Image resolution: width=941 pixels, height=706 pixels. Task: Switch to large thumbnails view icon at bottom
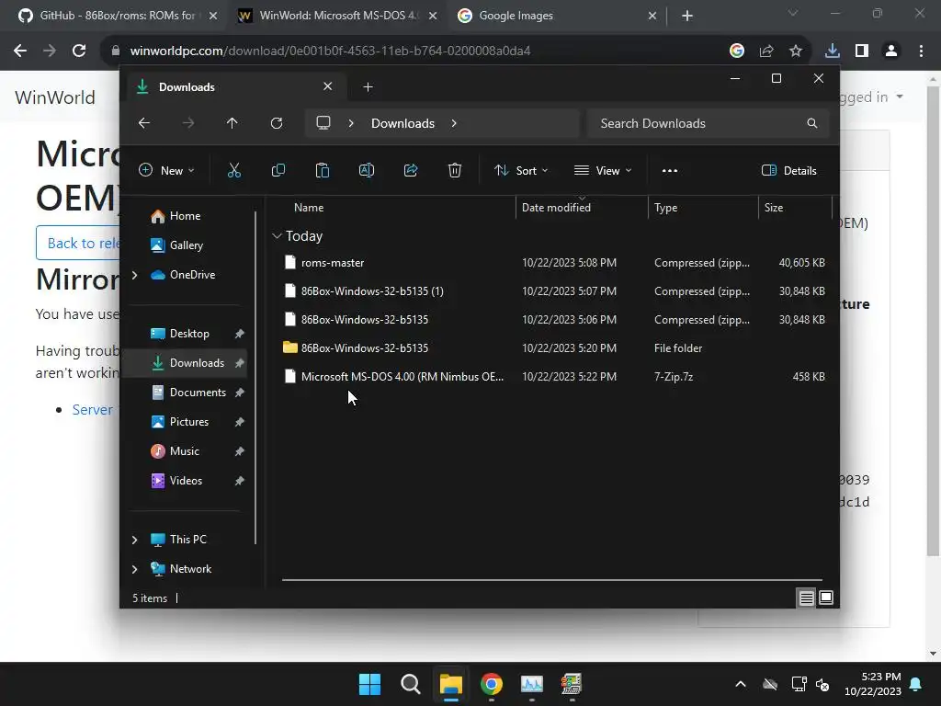point(826,598)
